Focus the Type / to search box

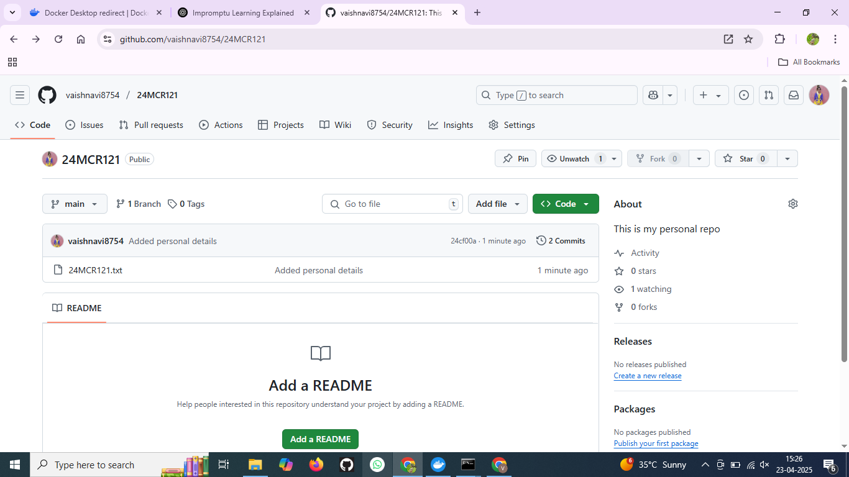pos(557,95)
